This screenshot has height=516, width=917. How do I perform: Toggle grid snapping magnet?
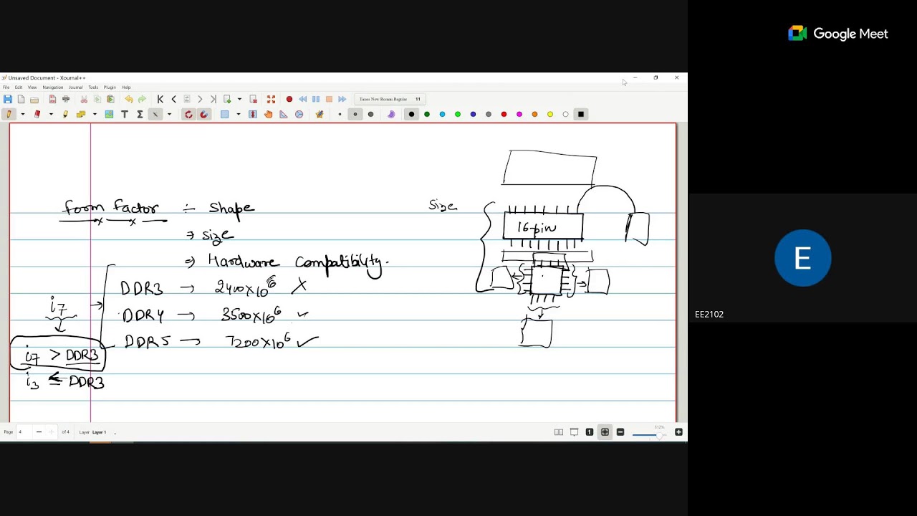click(203, 114)
